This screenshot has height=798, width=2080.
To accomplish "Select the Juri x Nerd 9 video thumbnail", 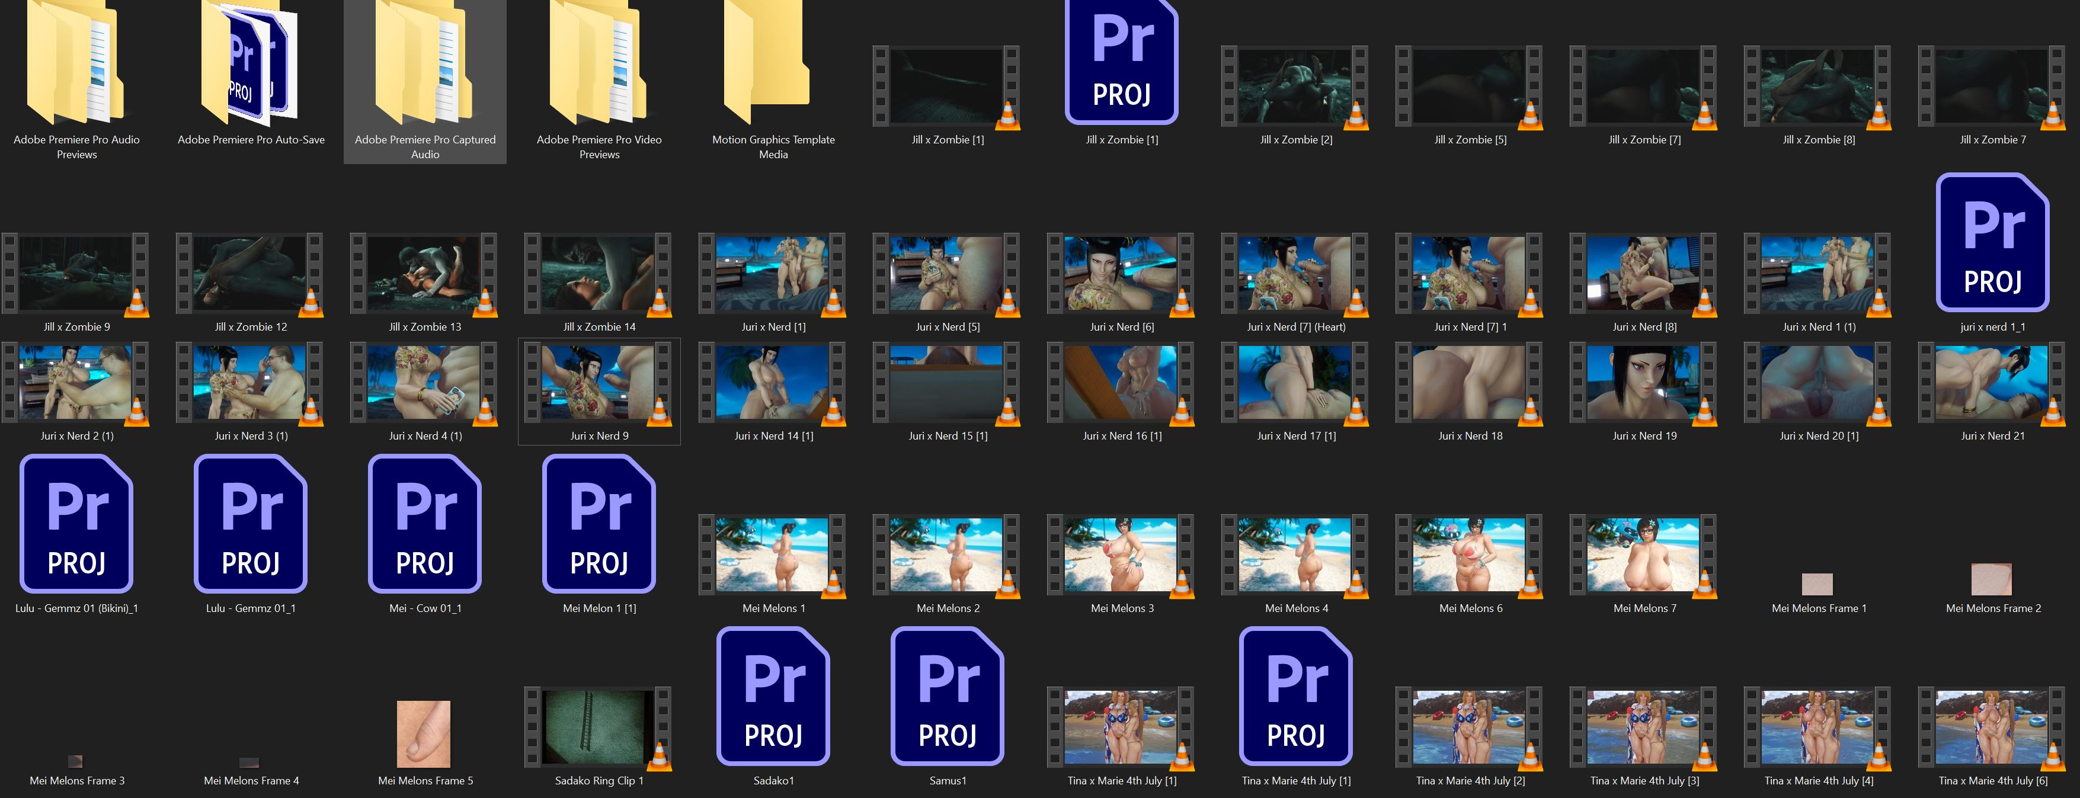I will (x=599, y=383).
